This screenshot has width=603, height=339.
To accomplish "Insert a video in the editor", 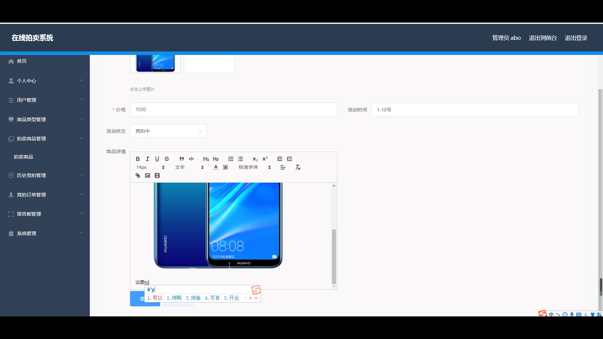I will (x=157, y=175).
